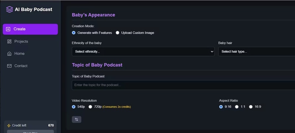Open the Select hair type dropdown

coord(257,51)
